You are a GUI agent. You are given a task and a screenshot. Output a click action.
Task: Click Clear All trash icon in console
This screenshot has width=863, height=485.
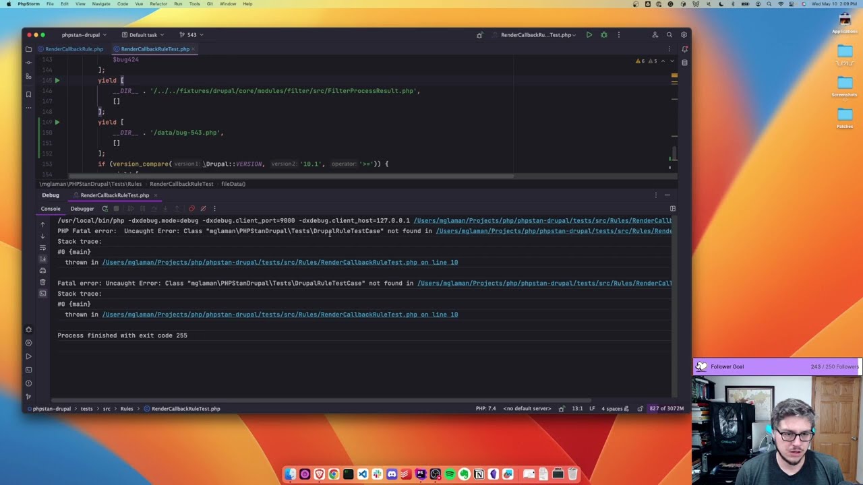[x=42, y=282]
